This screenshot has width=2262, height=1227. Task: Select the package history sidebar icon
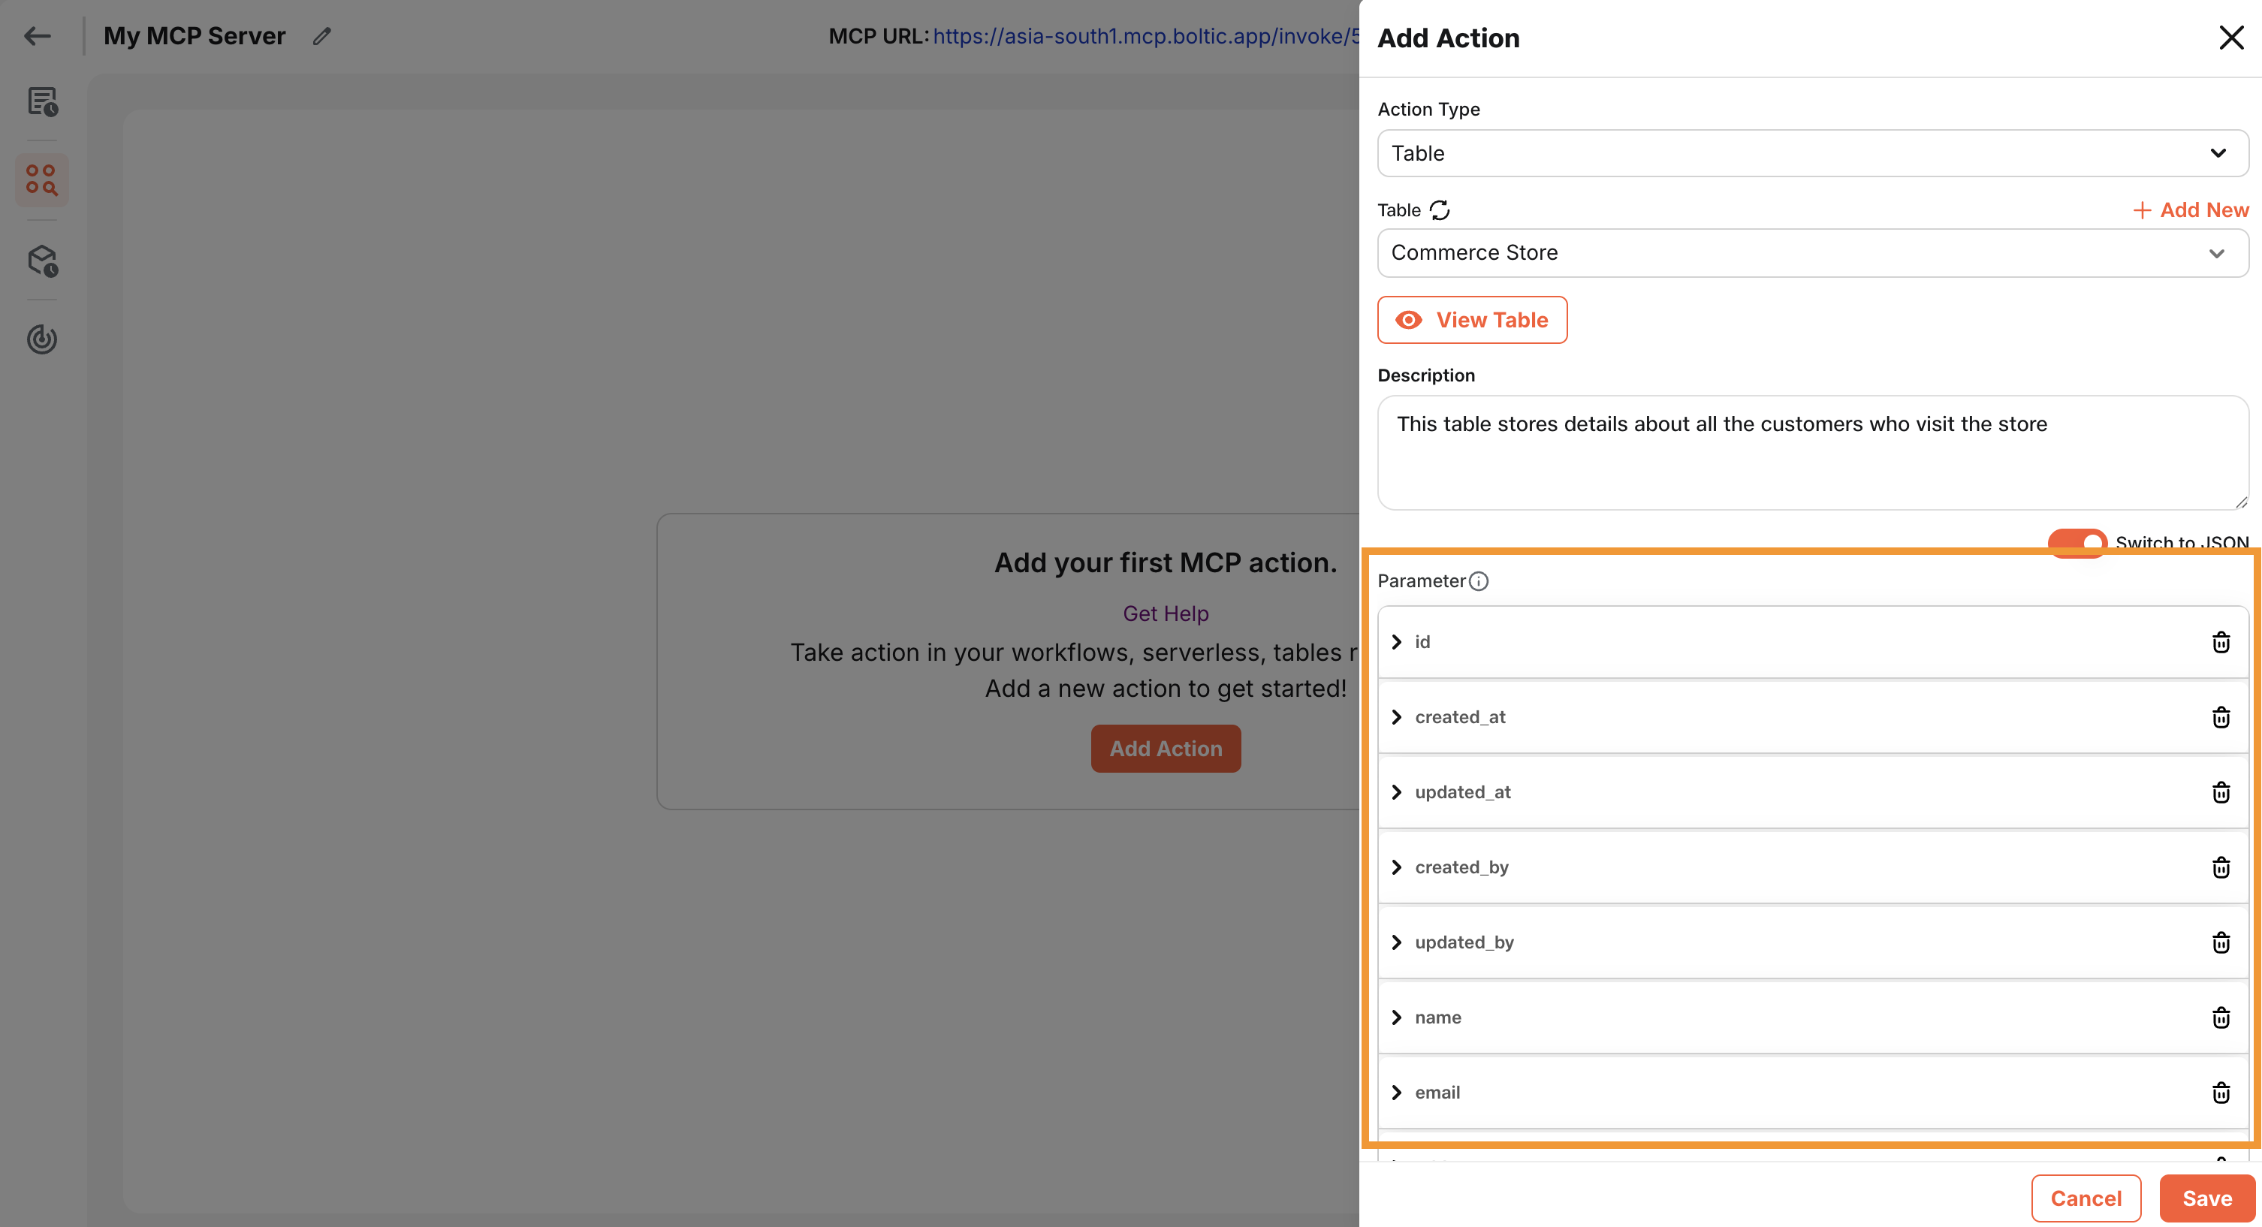pyautogui.click(x=41, y=261)
